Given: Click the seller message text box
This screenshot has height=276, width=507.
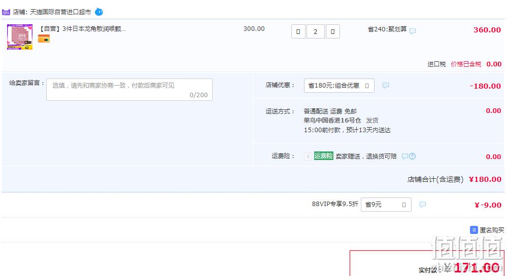Looking at the screenshot, I should [x=129, y=90].
